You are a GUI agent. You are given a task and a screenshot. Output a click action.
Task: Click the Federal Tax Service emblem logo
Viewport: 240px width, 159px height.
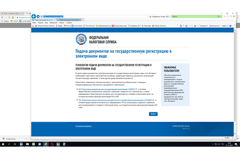(x=81, y=39)
